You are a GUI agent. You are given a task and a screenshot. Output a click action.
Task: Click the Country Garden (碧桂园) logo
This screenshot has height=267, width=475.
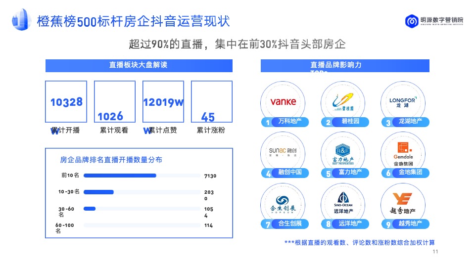343,103
